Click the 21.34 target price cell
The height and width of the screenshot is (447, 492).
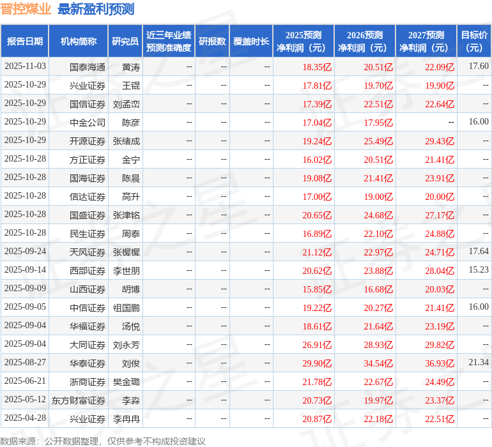point(478,362)
